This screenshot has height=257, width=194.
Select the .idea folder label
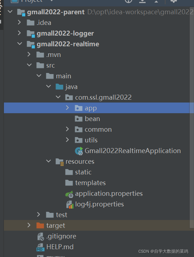pyautogui.click(x=44, y=23)
